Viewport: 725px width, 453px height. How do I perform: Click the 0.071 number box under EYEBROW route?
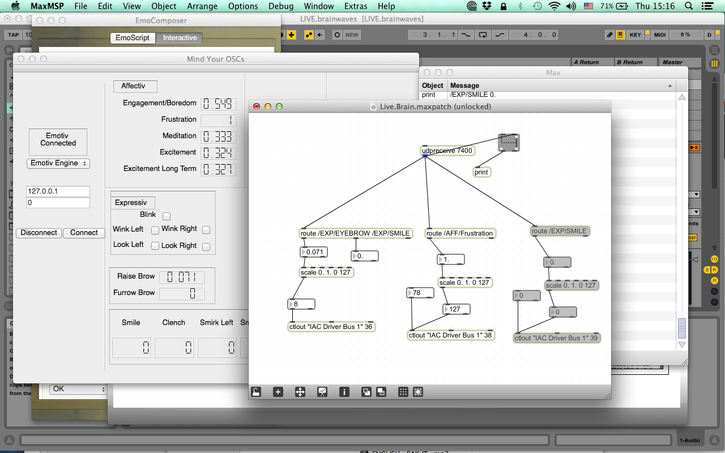314,252
